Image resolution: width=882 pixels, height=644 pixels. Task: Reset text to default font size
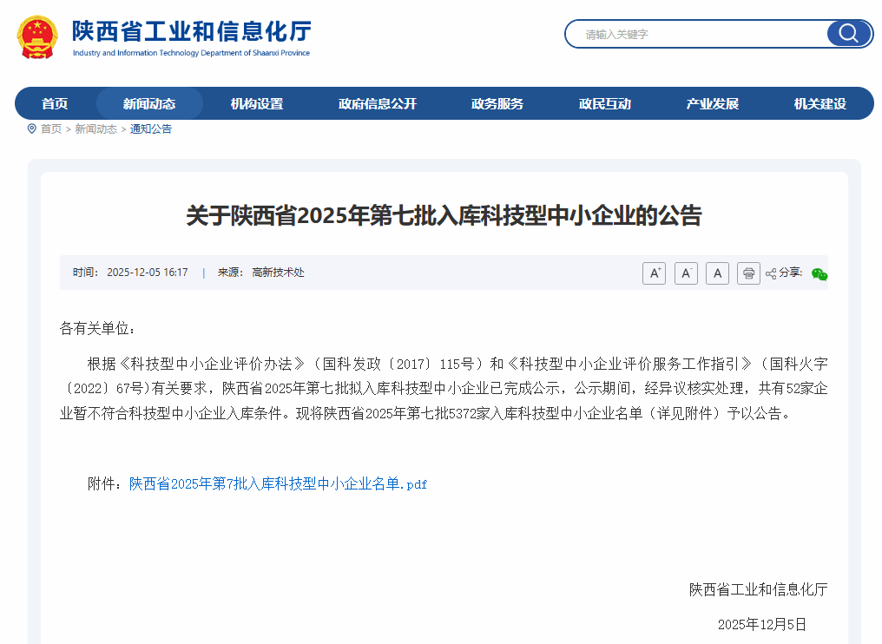[x=717, y=273]
